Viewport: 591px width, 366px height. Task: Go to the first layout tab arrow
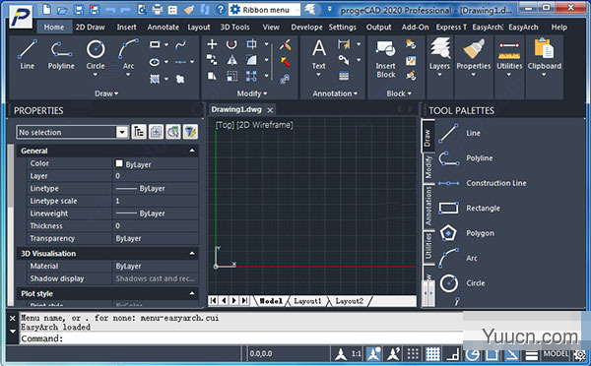click(x=214, y=300)
